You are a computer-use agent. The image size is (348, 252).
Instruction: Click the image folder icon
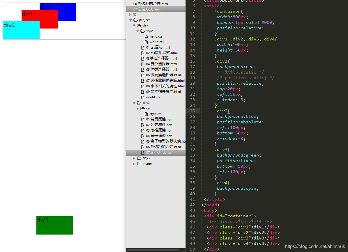(139, 164)
